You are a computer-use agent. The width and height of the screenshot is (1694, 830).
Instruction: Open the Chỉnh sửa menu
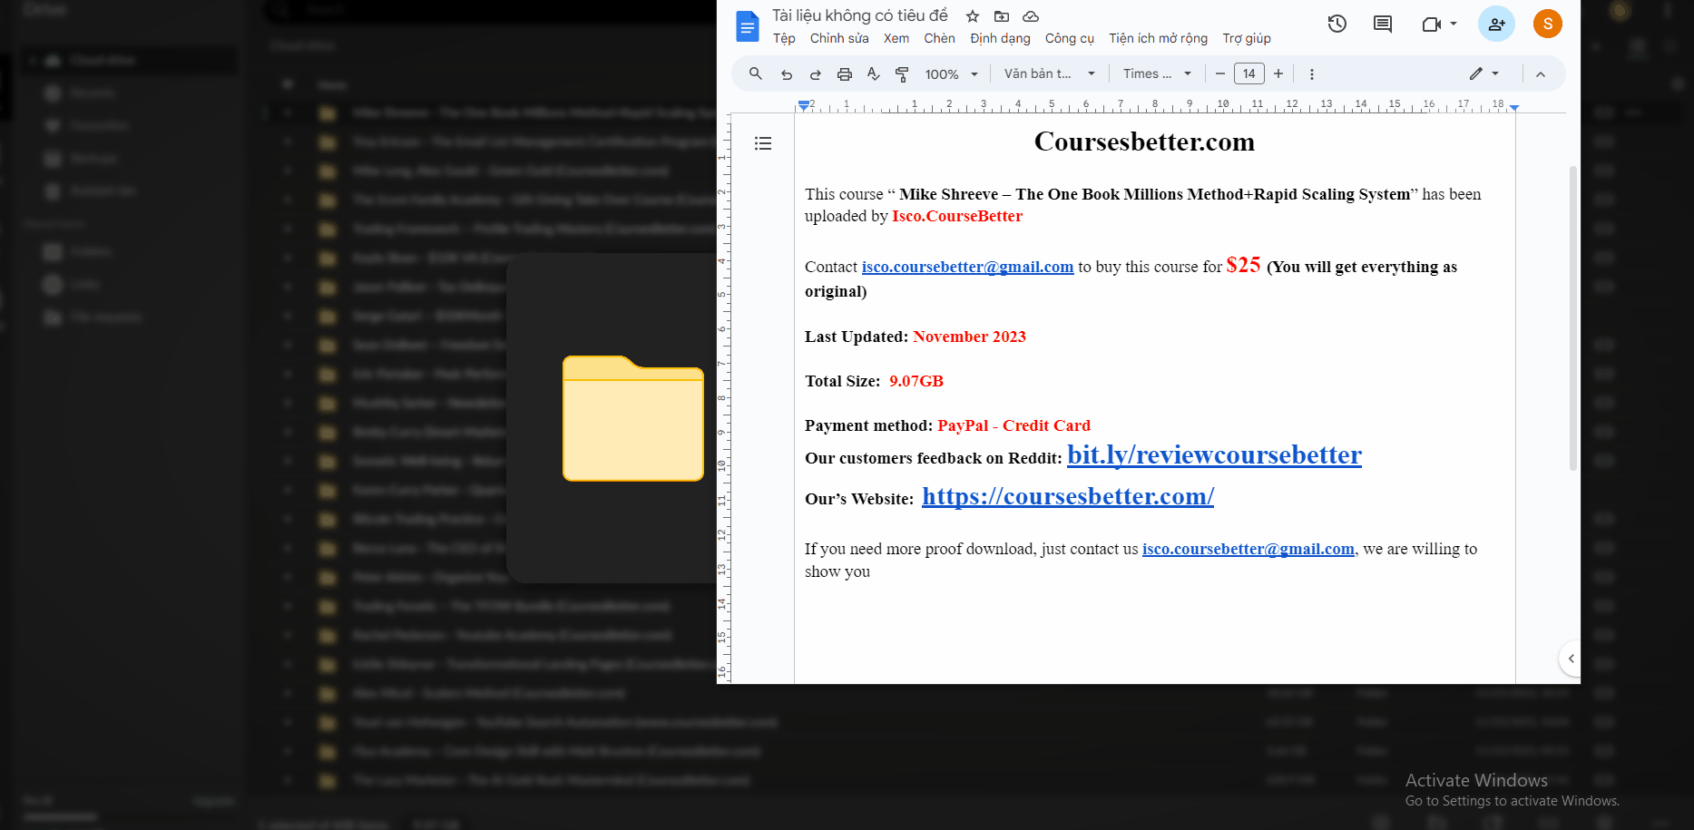coord(839,38)
